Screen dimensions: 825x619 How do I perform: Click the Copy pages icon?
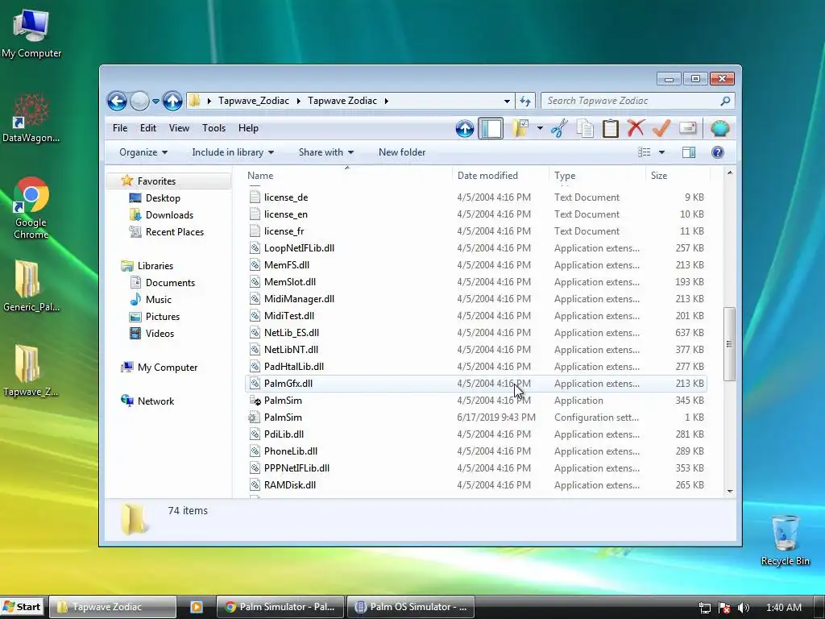tap(585, 128)
